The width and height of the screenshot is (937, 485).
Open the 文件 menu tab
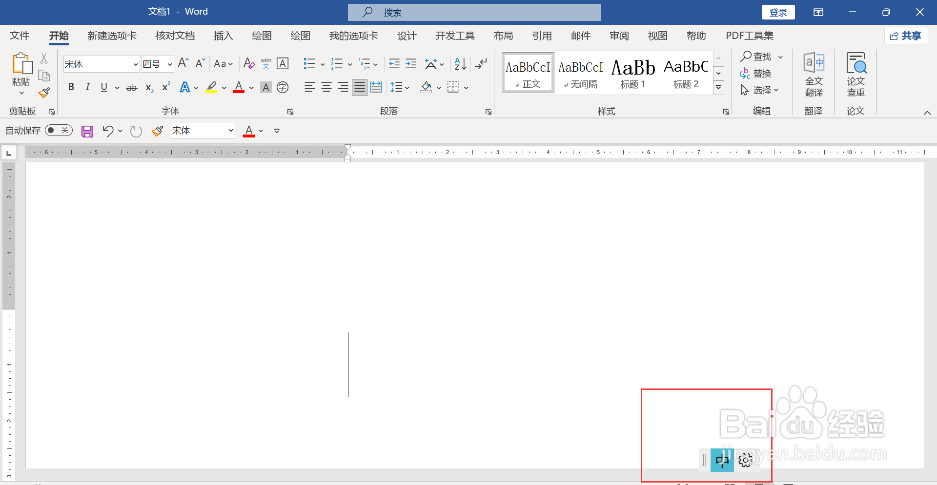coord(20,36)
